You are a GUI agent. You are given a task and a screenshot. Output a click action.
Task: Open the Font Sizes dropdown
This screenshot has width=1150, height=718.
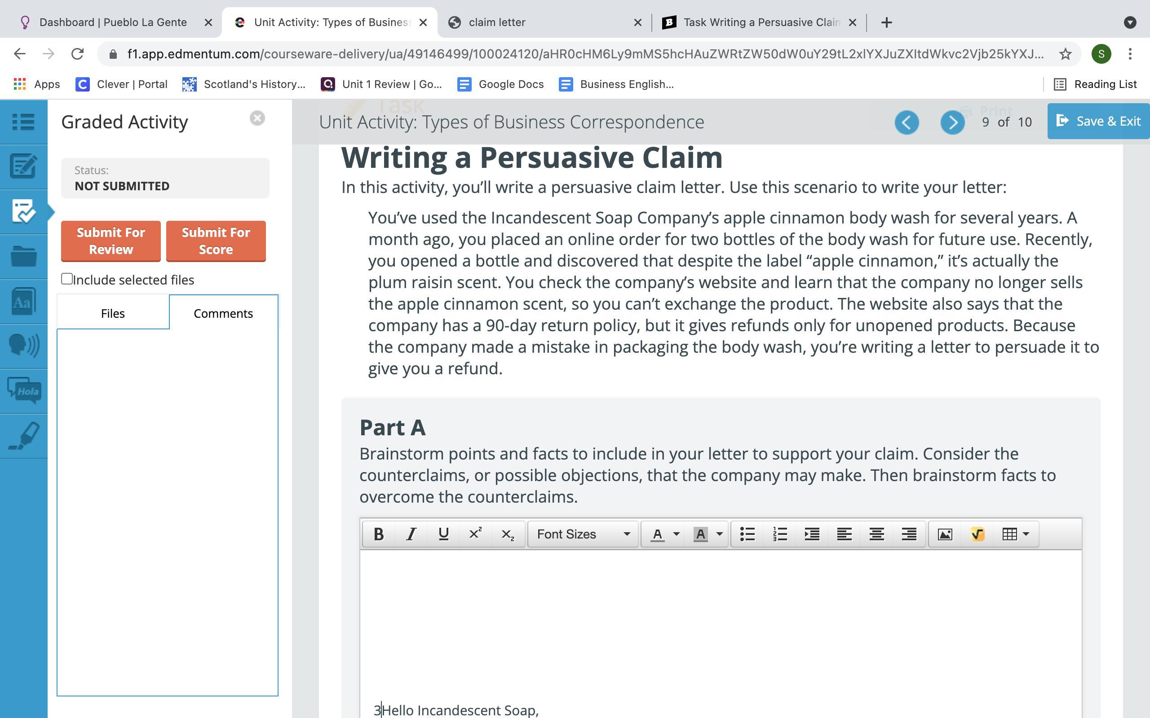coord(583,534)
